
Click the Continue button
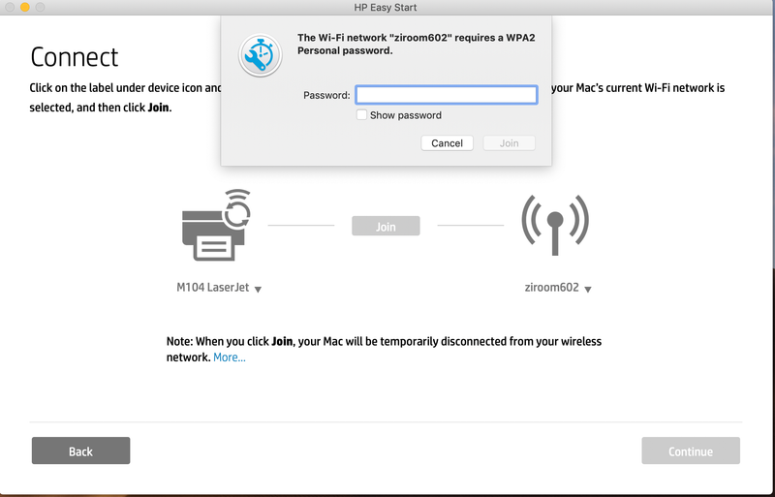[x=691, y=450]
